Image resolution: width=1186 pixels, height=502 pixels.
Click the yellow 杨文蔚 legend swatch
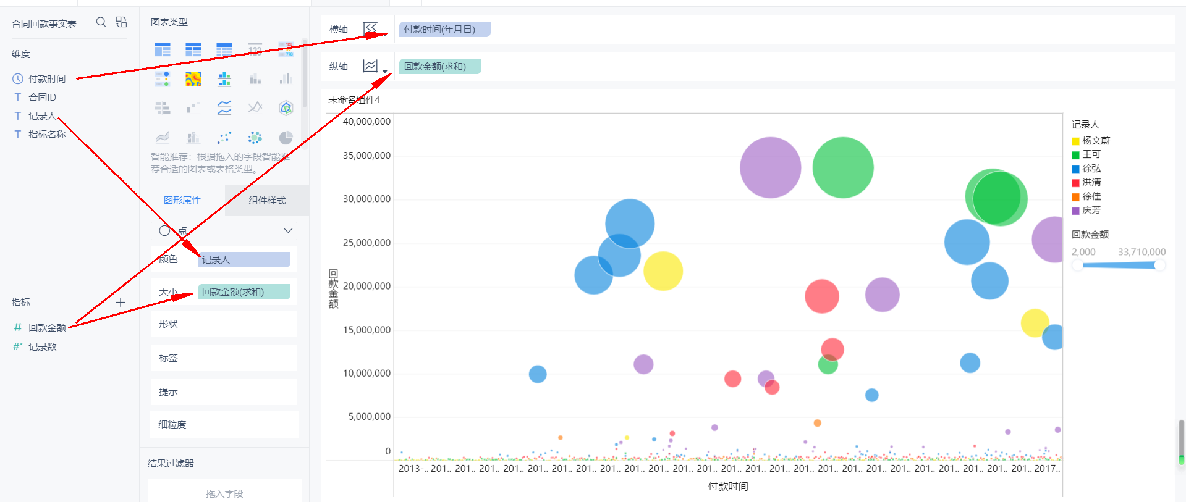(1075, 141)
